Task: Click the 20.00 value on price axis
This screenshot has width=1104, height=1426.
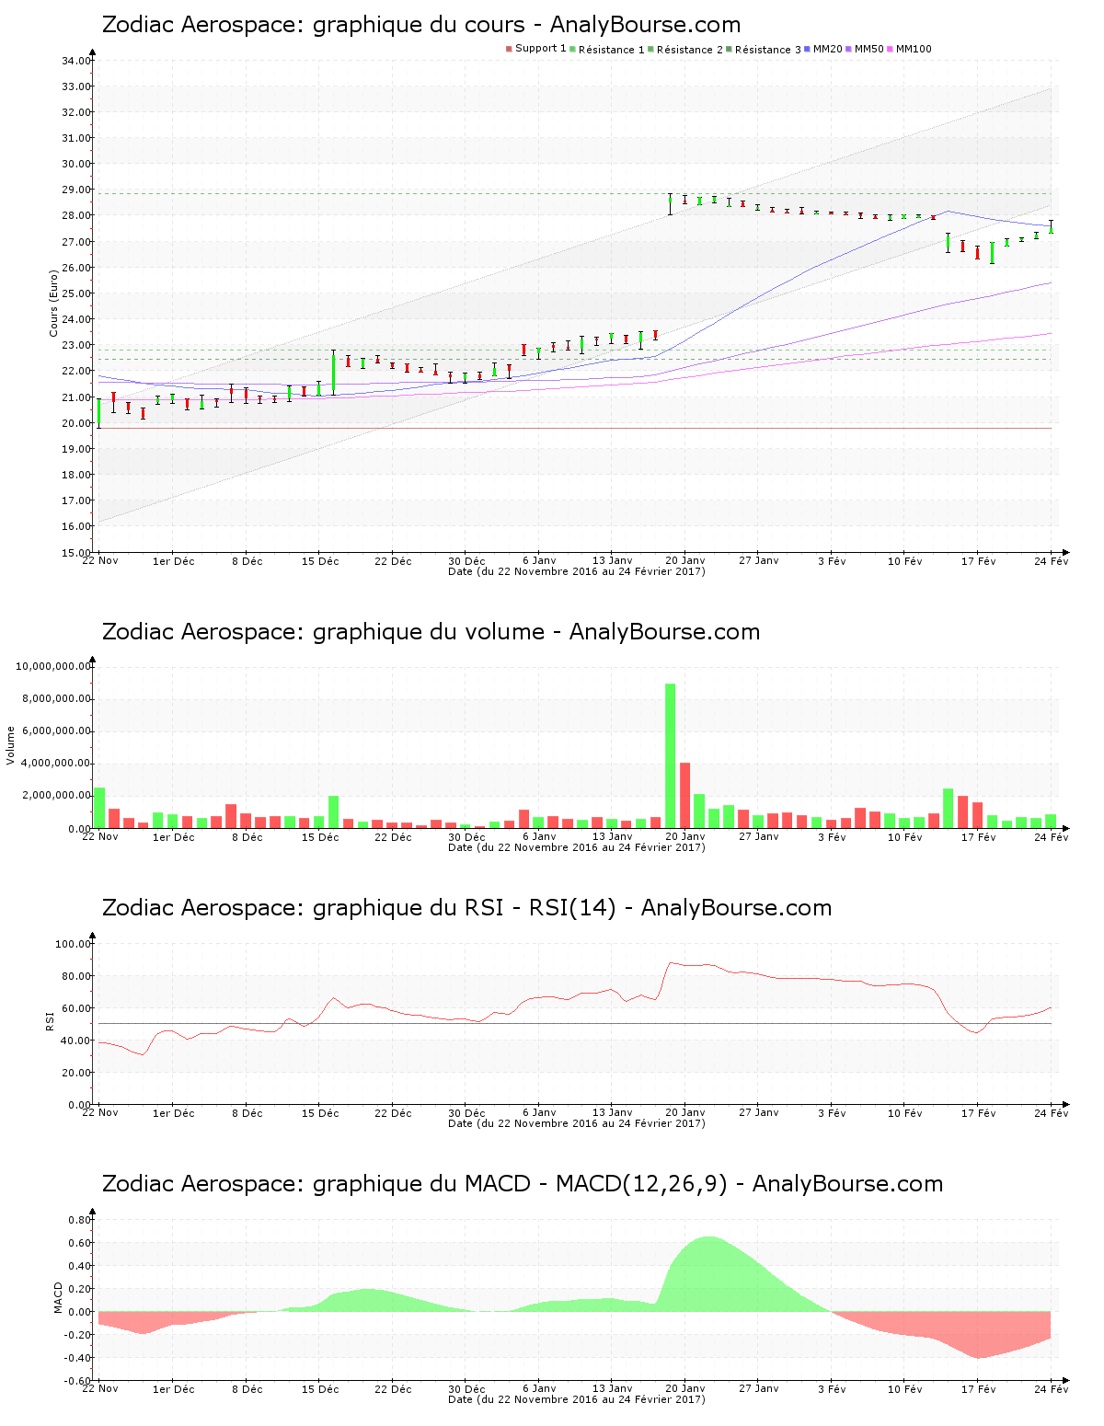Action: point(75,423)
